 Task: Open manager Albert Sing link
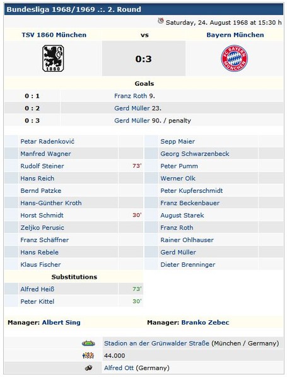tap(61, 322)
